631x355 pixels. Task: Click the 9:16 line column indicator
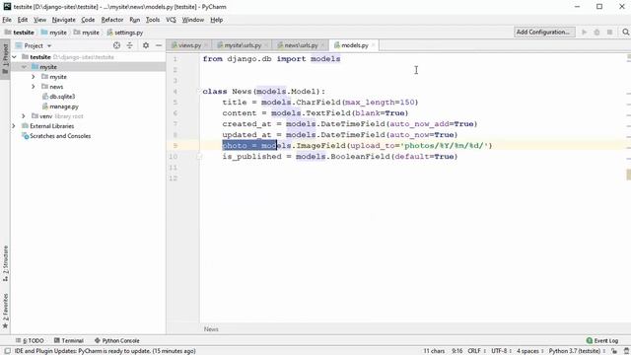[x=456, y=351]
